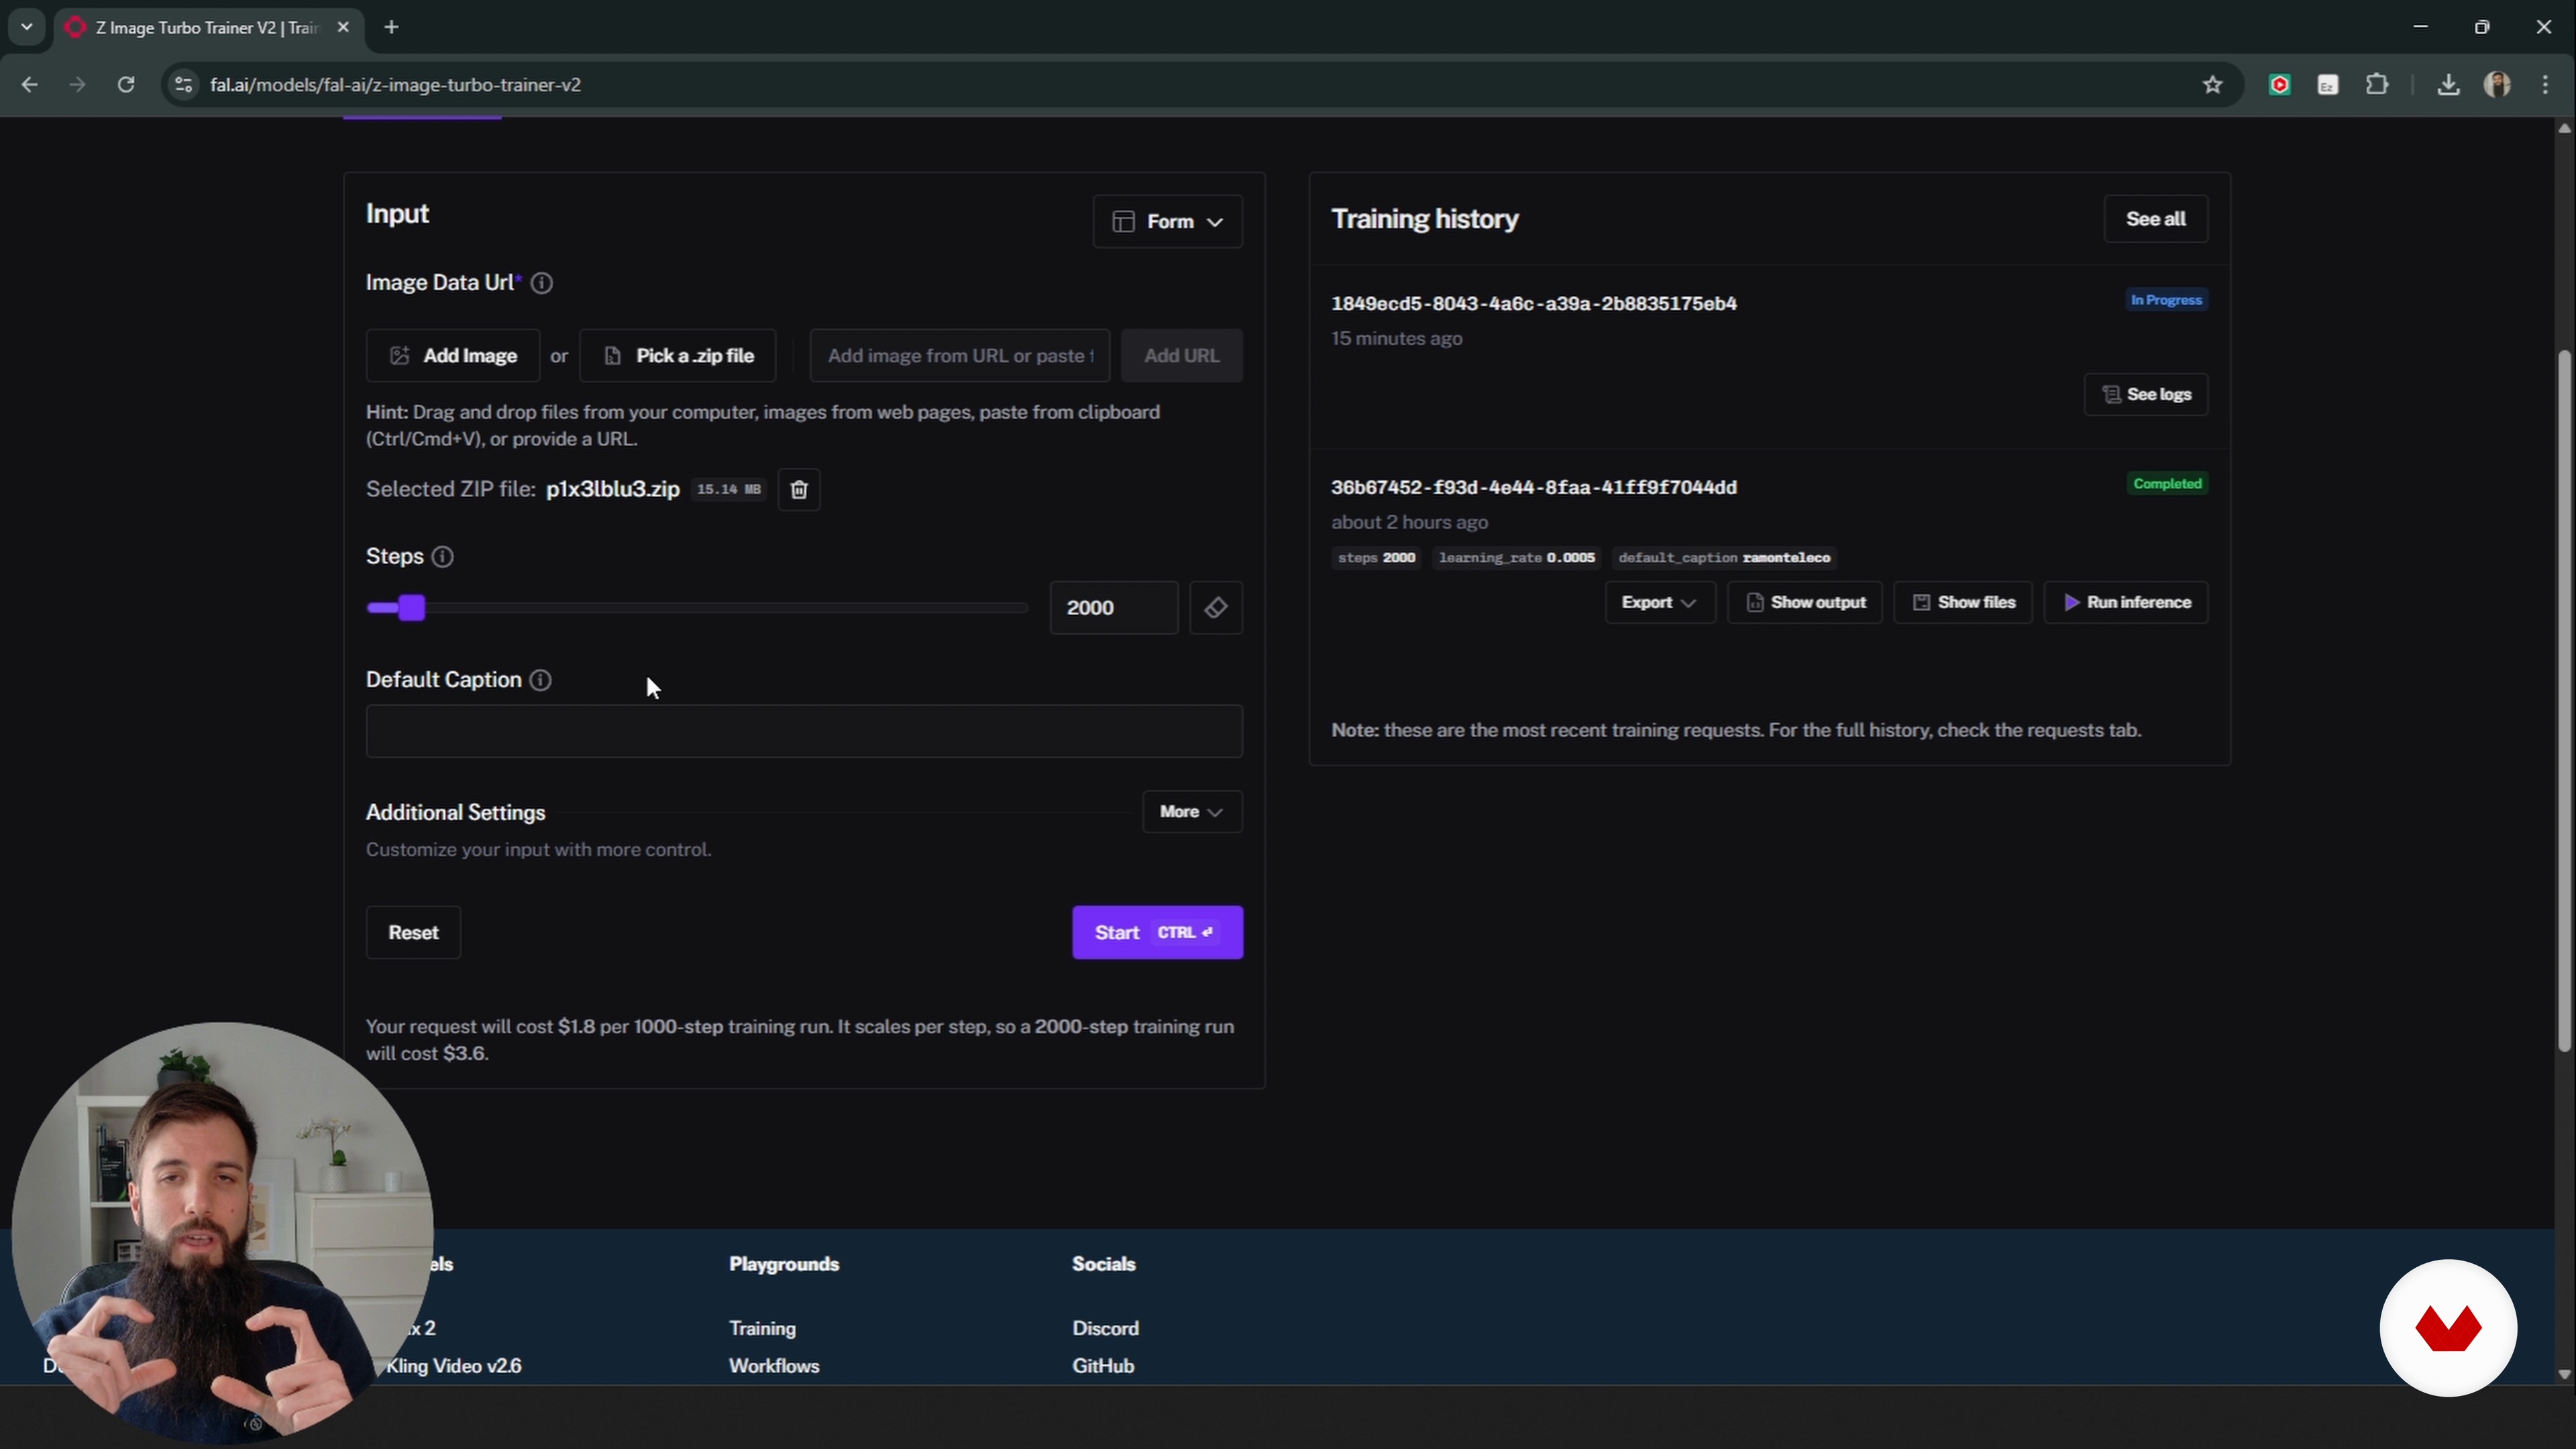Select the Z Image Turbo Trainer V2 tab
2576x1449 pixels.
[207, 27]
